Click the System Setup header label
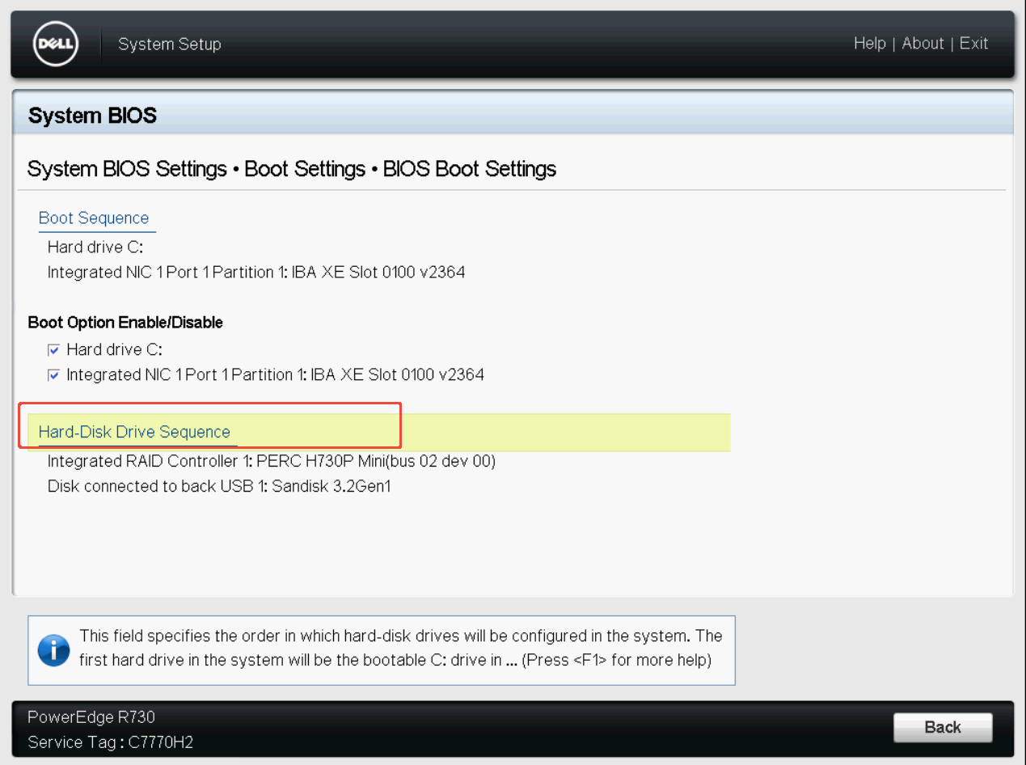 tap(170, 44)
